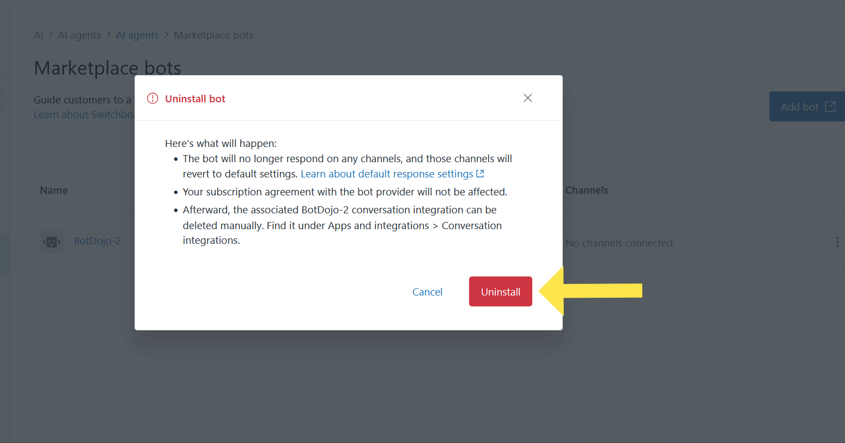This screenshot has height=443, width=845.
Task: Confirm with the red Uninstall button
Action: click(500, 292)
